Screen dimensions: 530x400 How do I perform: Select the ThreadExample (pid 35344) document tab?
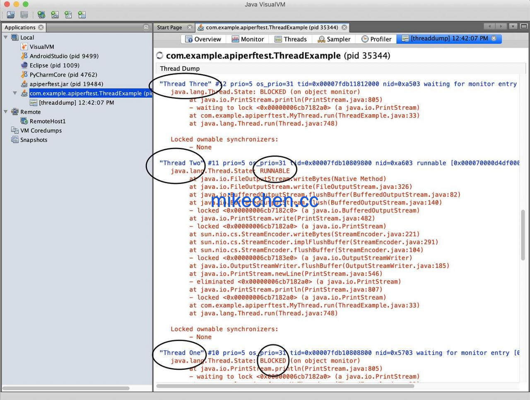(x=272, y=27)
